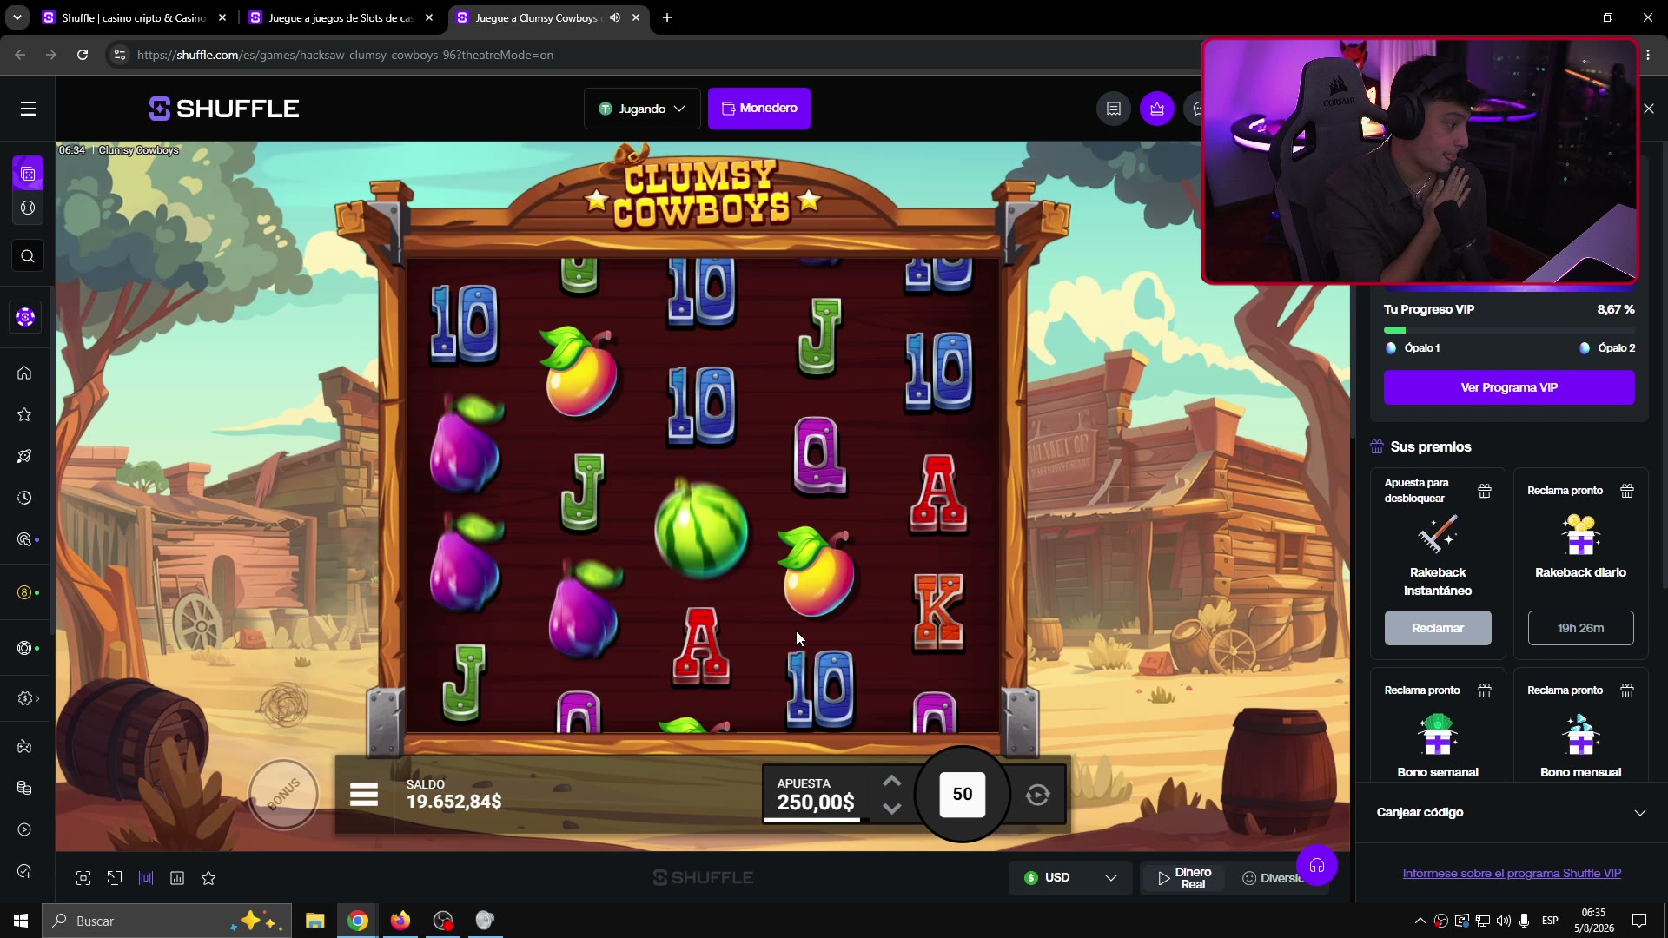Click the purple Shuffle token icon
The height and width of the screenshot is (938, 1668).
(25, 317)
